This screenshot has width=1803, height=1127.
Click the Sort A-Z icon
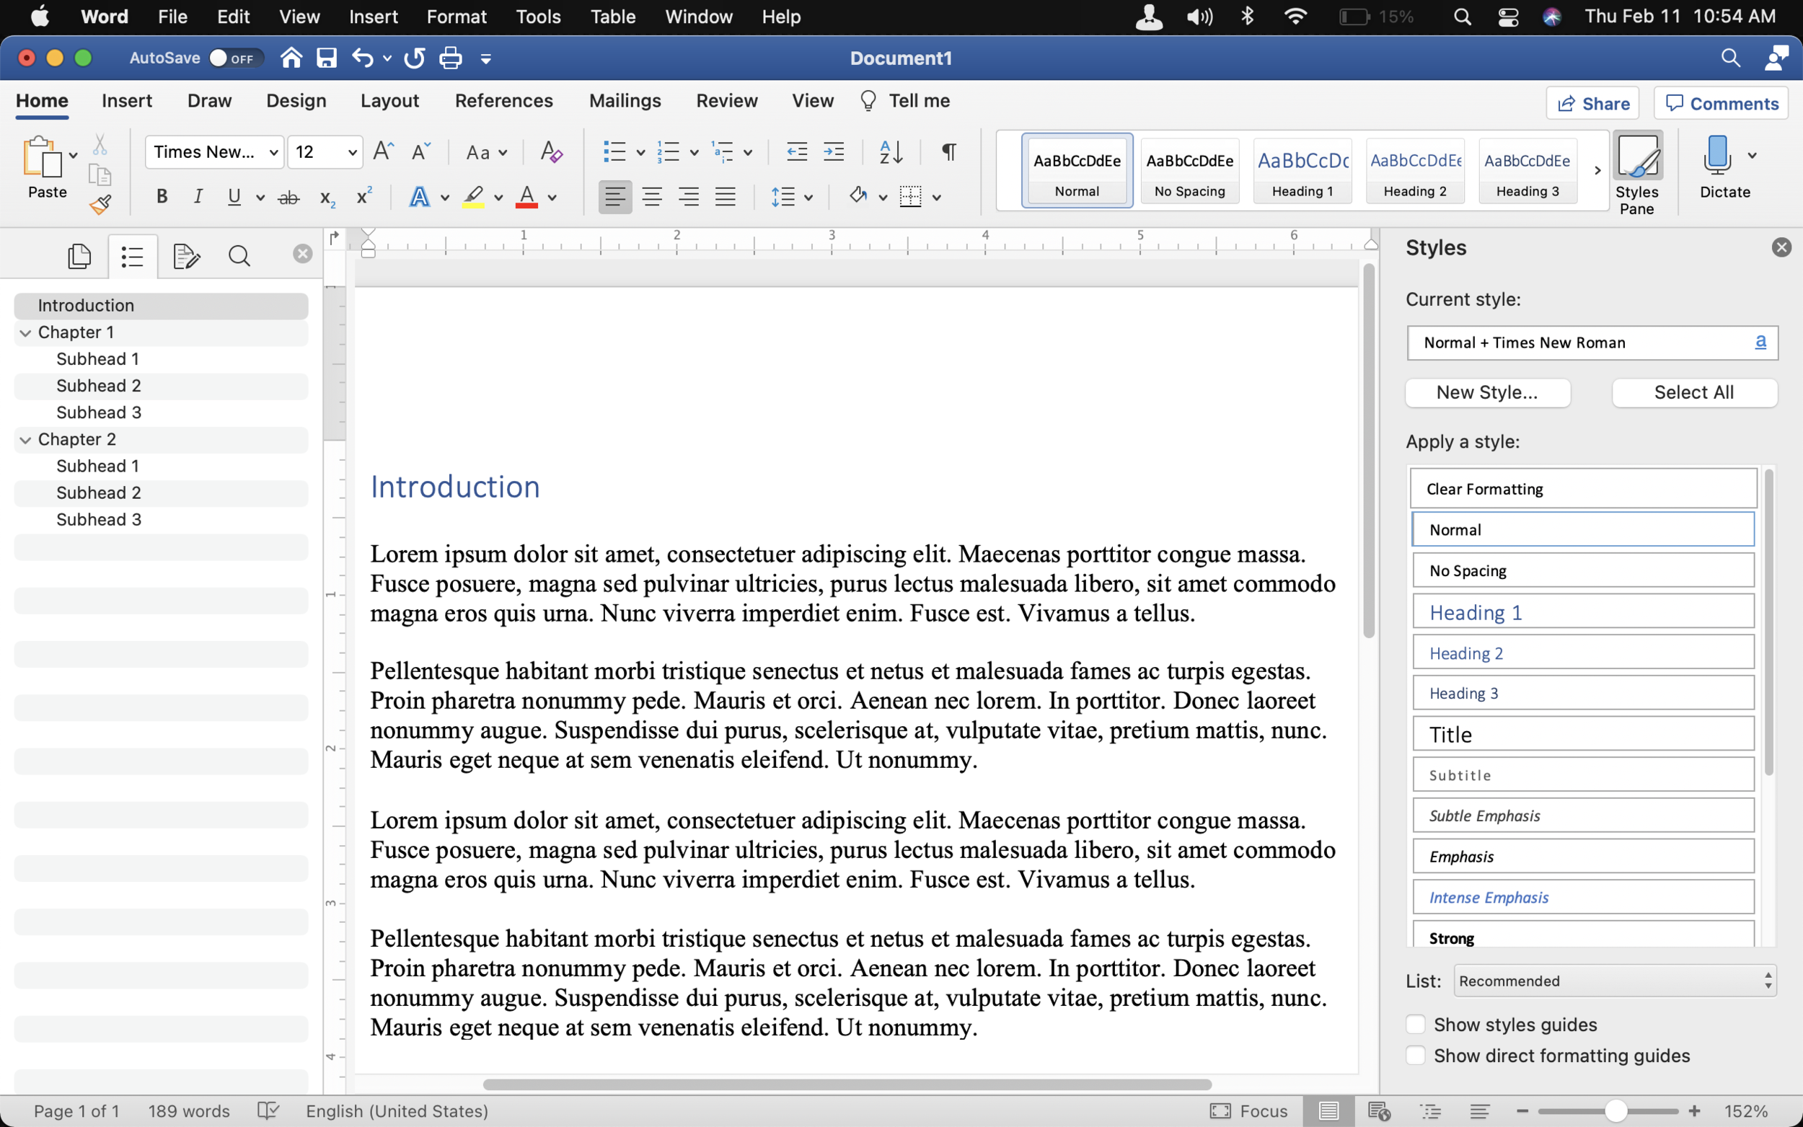tap(891, 152)
